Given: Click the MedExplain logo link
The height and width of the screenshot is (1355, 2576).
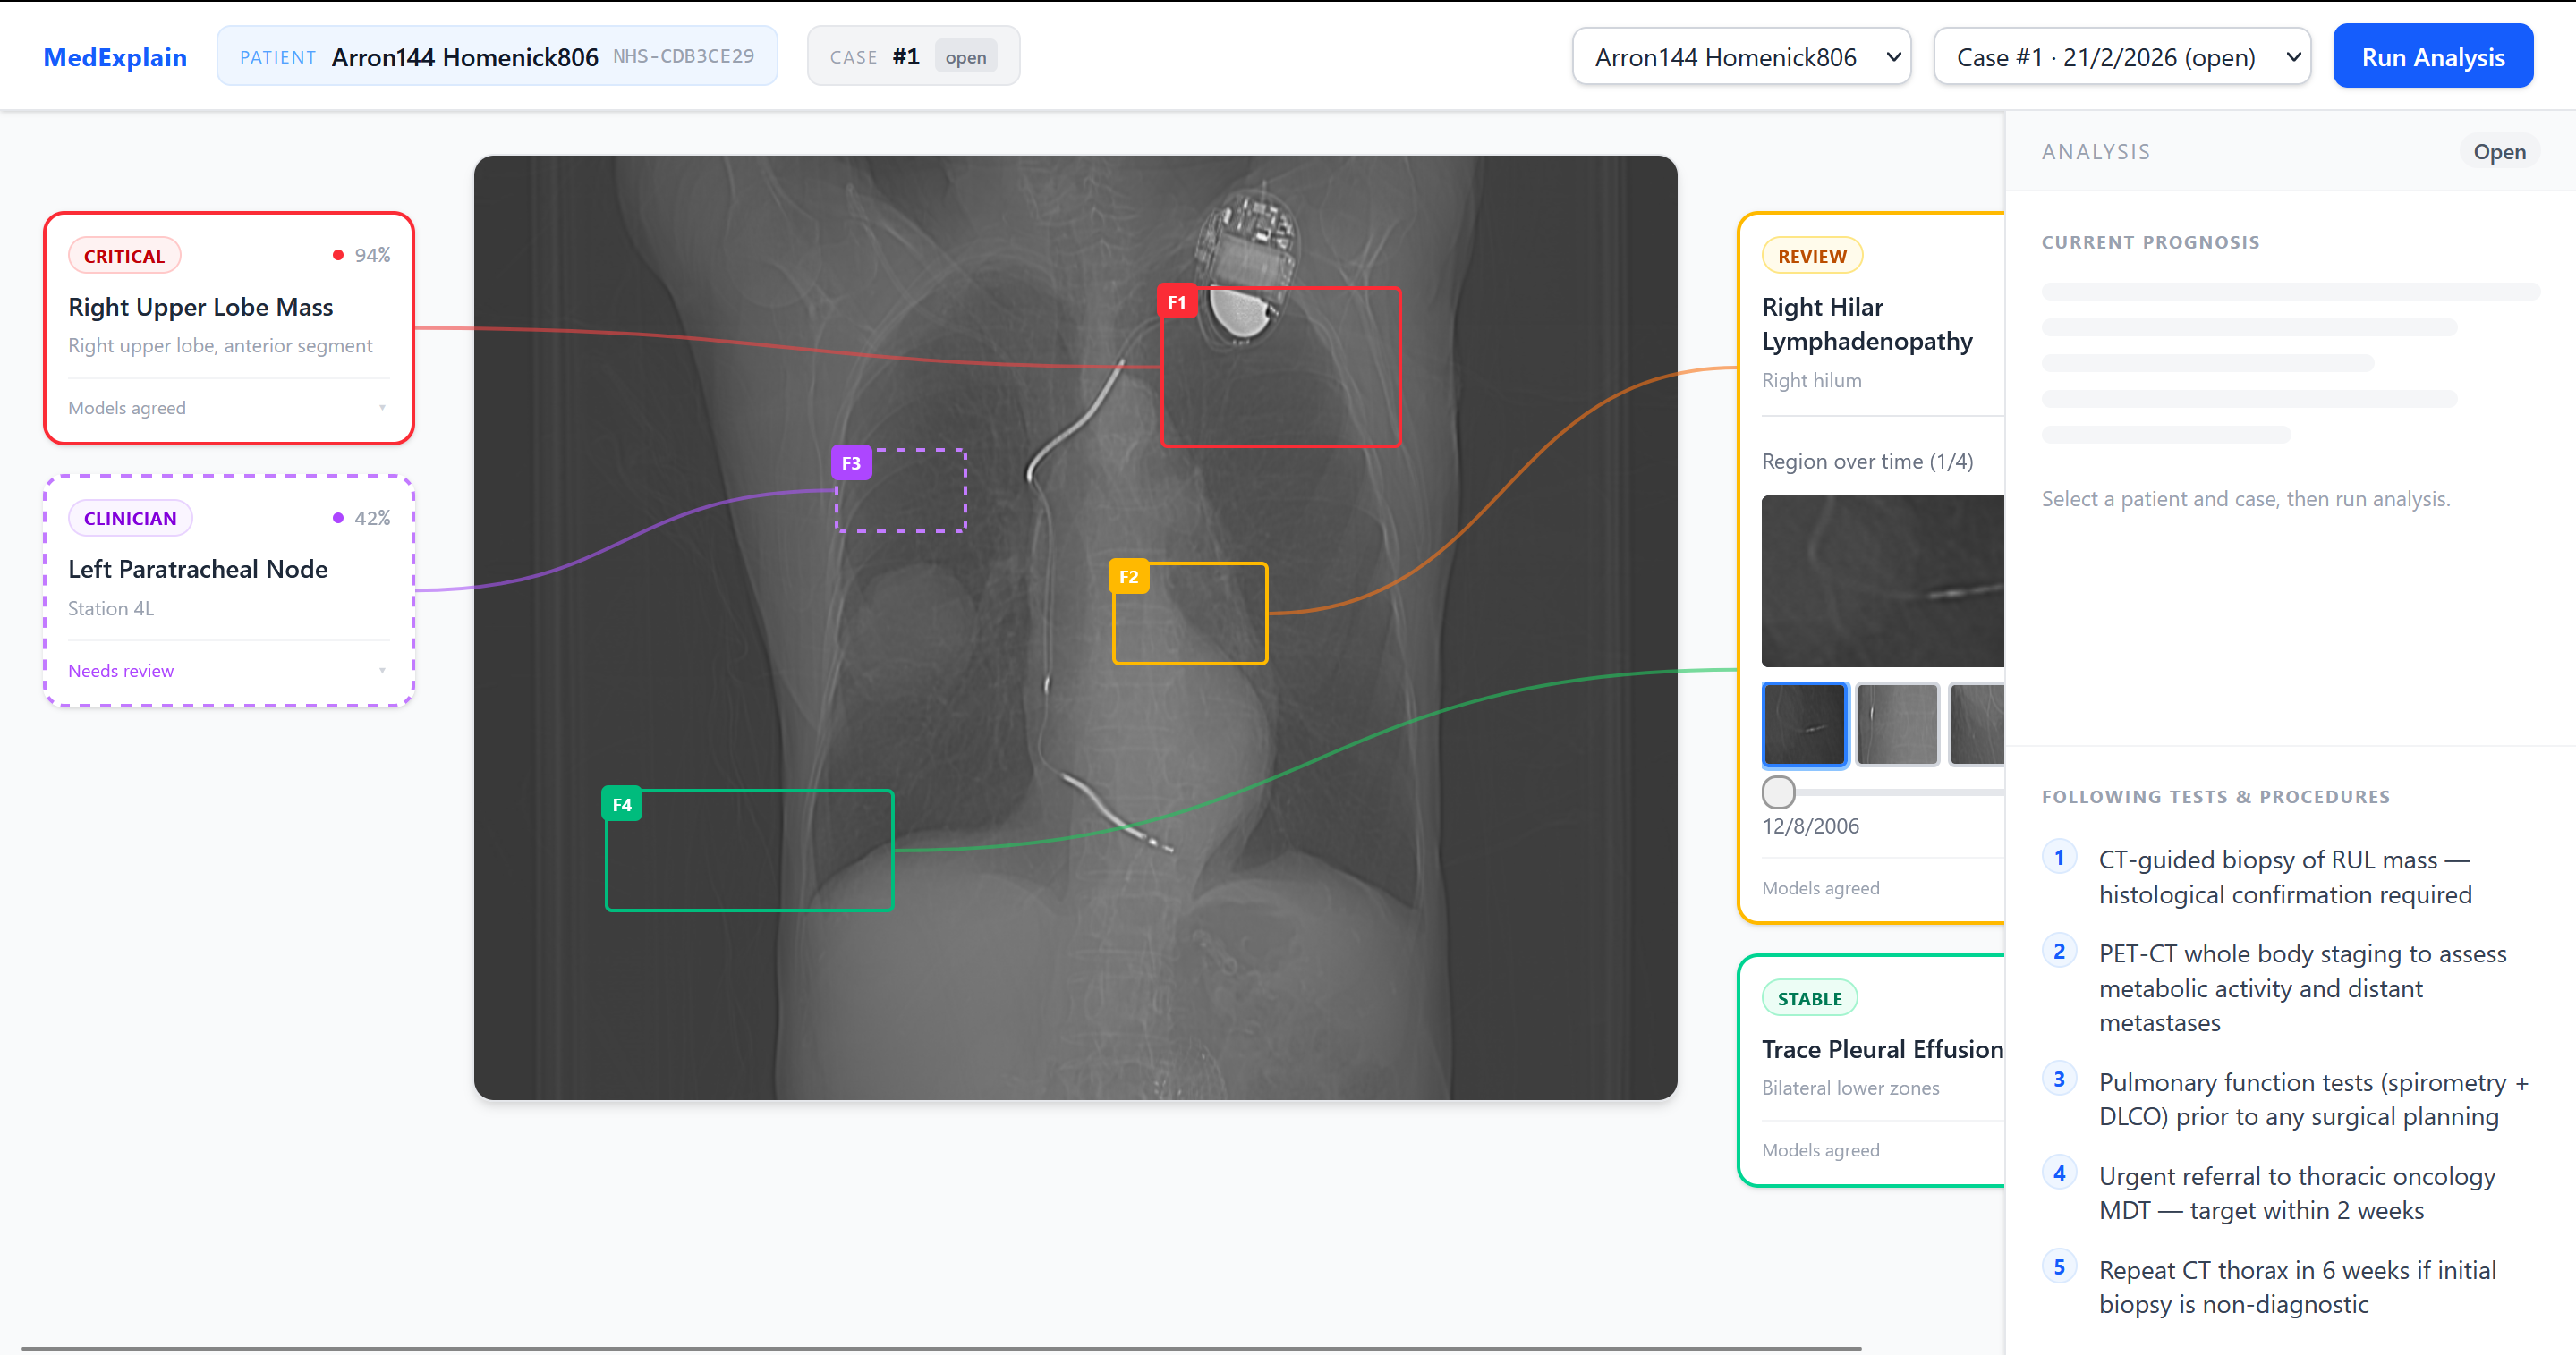Looking at the screenshot, I should [x=115, y=57].
